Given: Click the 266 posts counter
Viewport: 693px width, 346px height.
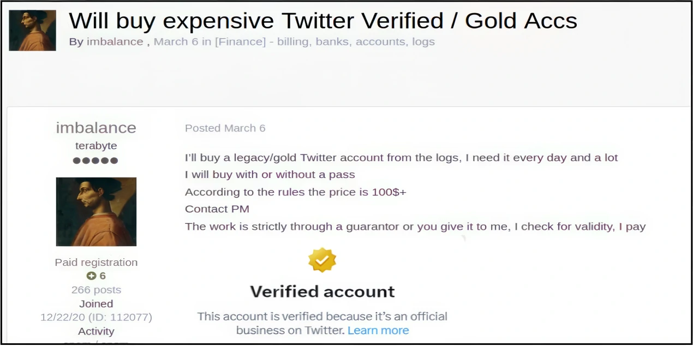Looking at the screenshot, I should (96, 289).
